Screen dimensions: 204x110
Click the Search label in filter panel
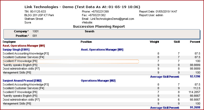coord(89,31)
